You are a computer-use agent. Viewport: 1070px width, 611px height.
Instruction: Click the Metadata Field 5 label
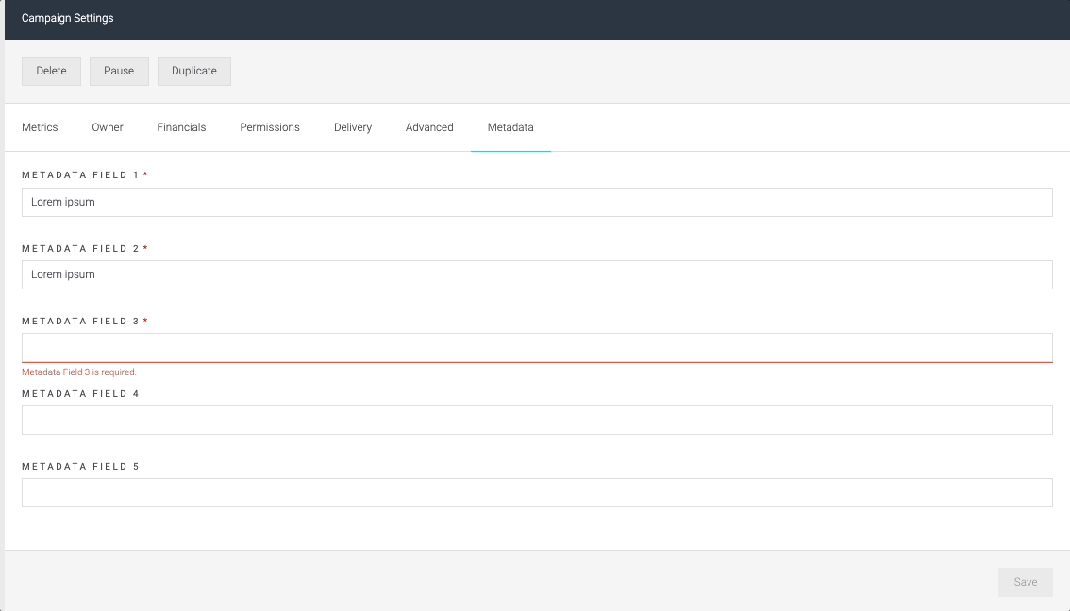tap(80, 467)
